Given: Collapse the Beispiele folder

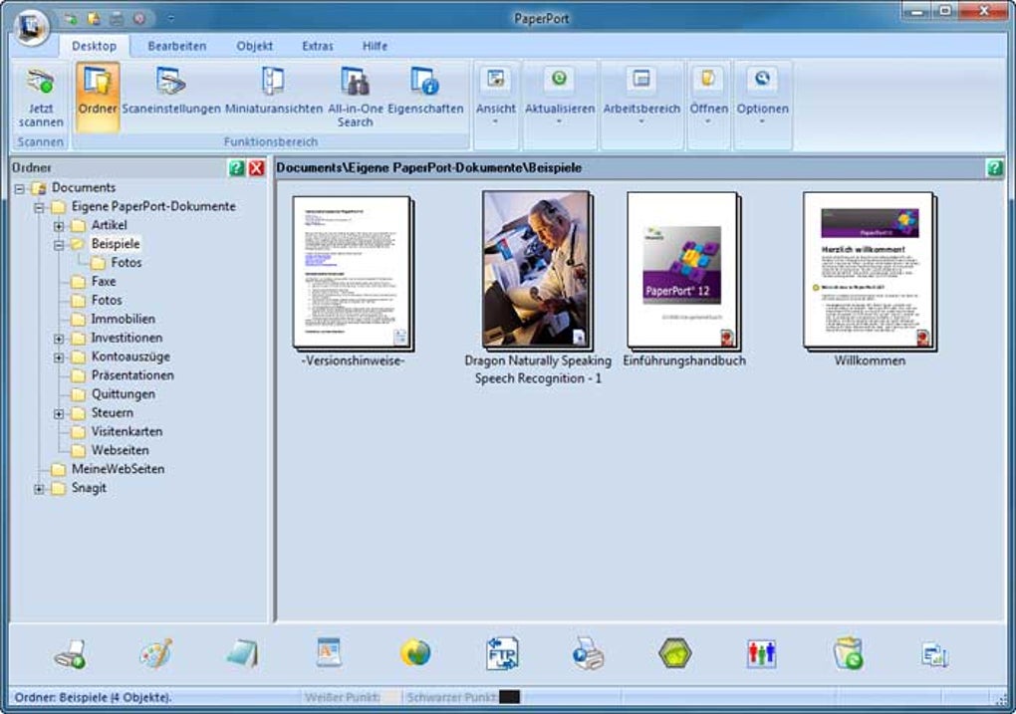Looking at the screenshot, I should pyautogui.click(x=59, y=245).
